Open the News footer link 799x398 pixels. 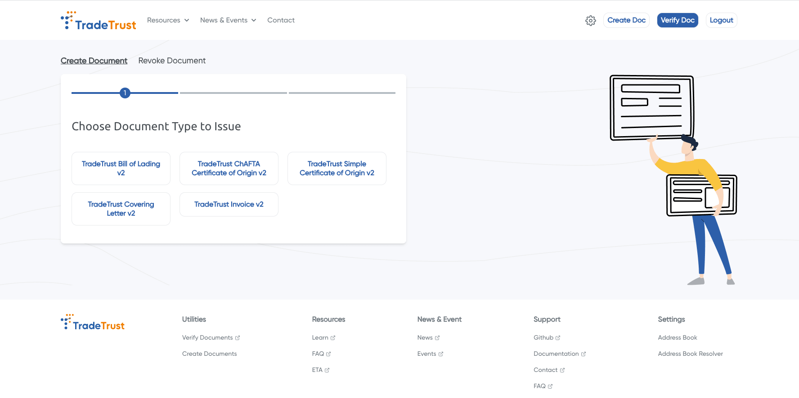[425, 338]
